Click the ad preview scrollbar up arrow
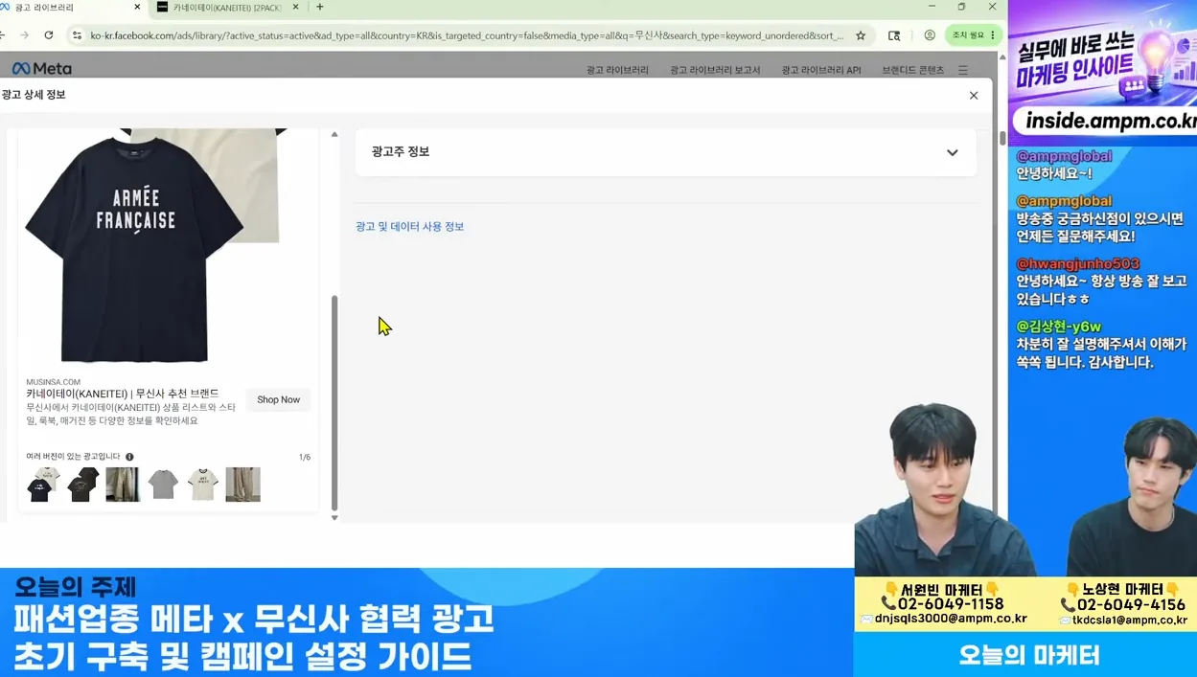The image size is (1197, 677). coord(334,134)
